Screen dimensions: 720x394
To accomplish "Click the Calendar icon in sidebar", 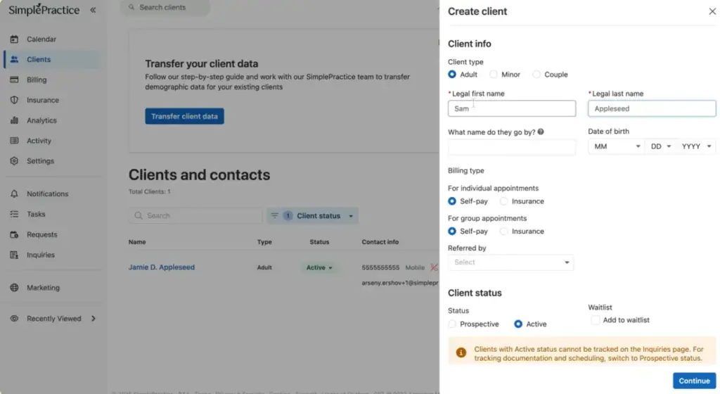I will click(x=14, y=39).
